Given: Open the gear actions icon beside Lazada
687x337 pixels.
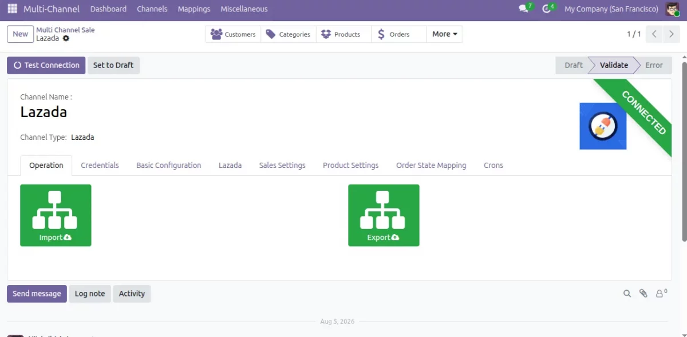Looking at the screenshot, I should 66,38.
